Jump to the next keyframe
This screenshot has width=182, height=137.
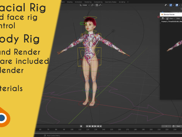98,126
